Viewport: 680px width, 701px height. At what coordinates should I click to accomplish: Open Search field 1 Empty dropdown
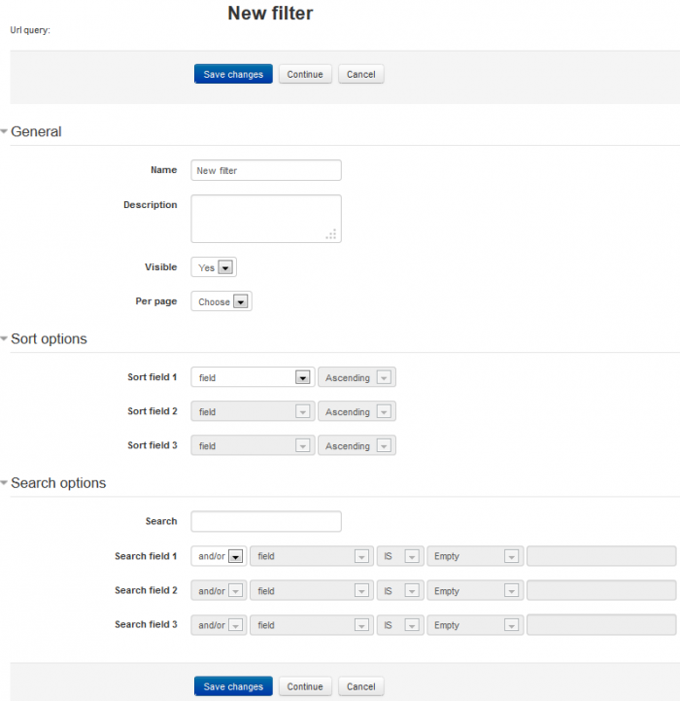[x=475, y=557]
